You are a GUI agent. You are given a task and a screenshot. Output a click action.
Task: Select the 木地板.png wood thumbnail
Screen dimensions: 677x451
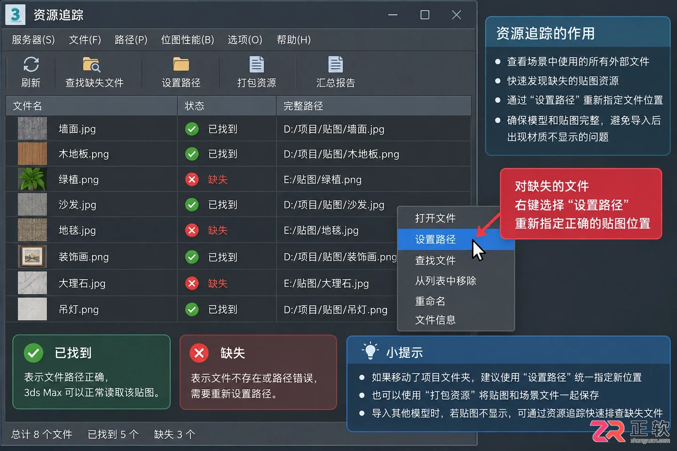[x=32, y=154]
